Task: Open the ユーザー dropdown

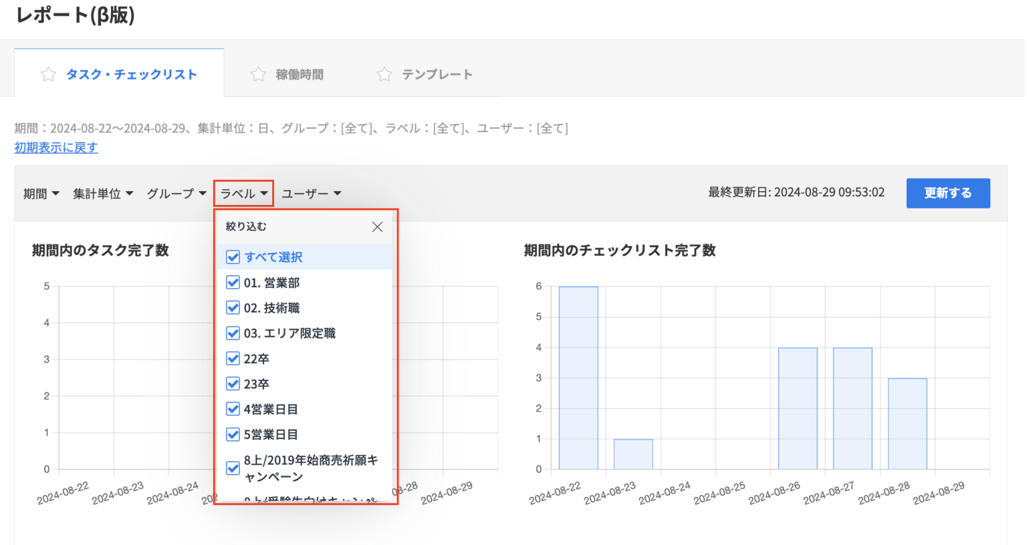Action: [x=311, y=193]
